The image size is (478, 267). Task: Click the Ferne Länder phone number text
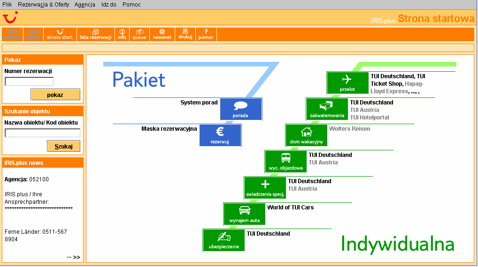36,235
